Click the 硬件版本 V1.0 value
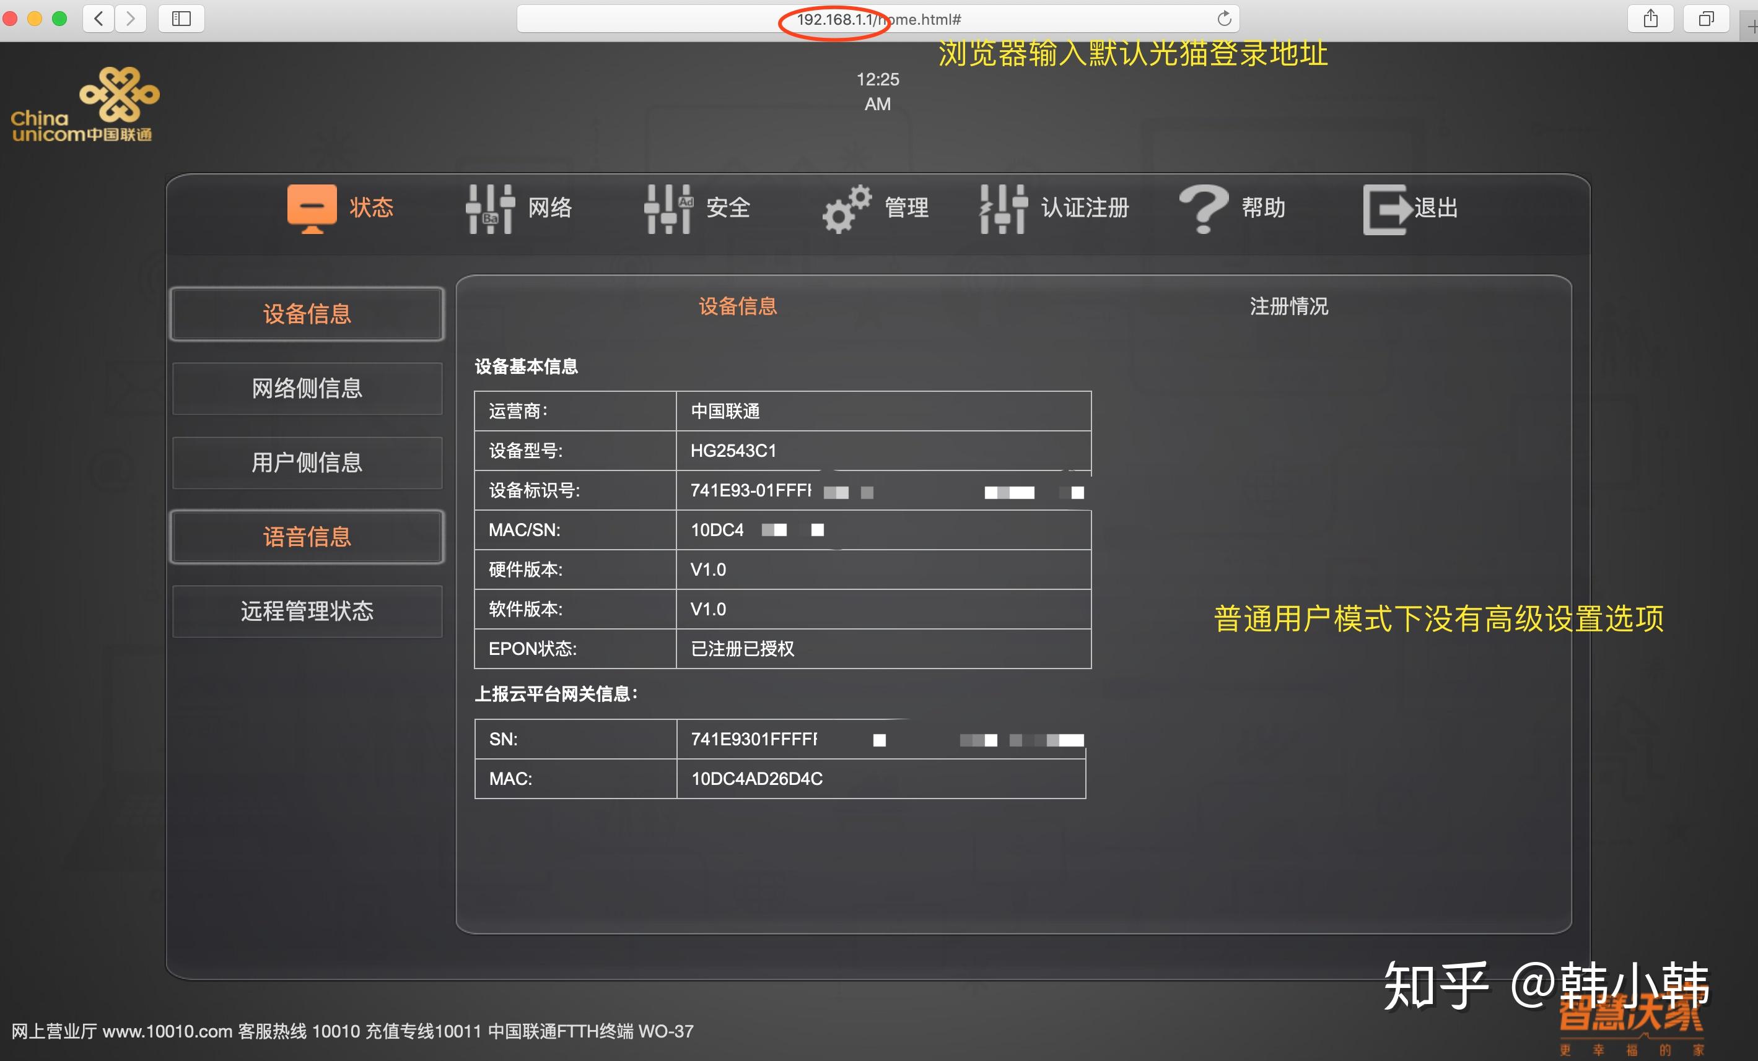This screenshot has height=1061, width=1758. click(708, 569)
